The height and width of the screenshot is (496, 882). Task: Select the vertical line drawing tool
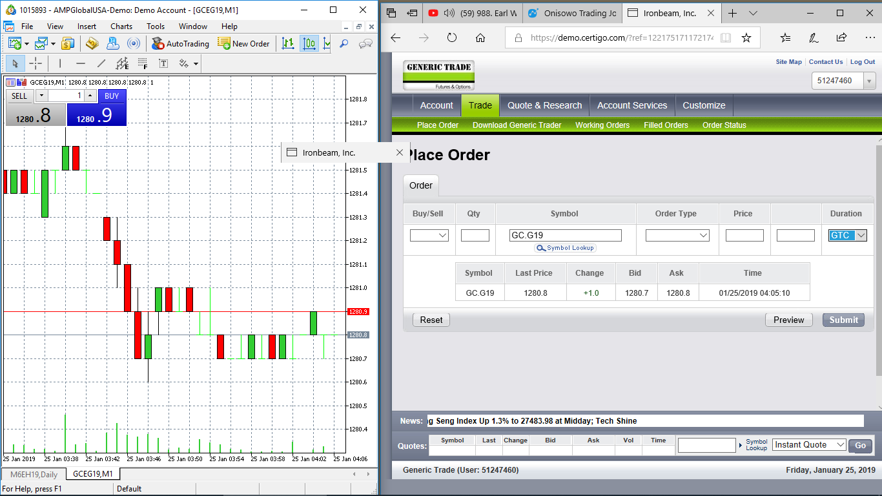tap(60, 63)
